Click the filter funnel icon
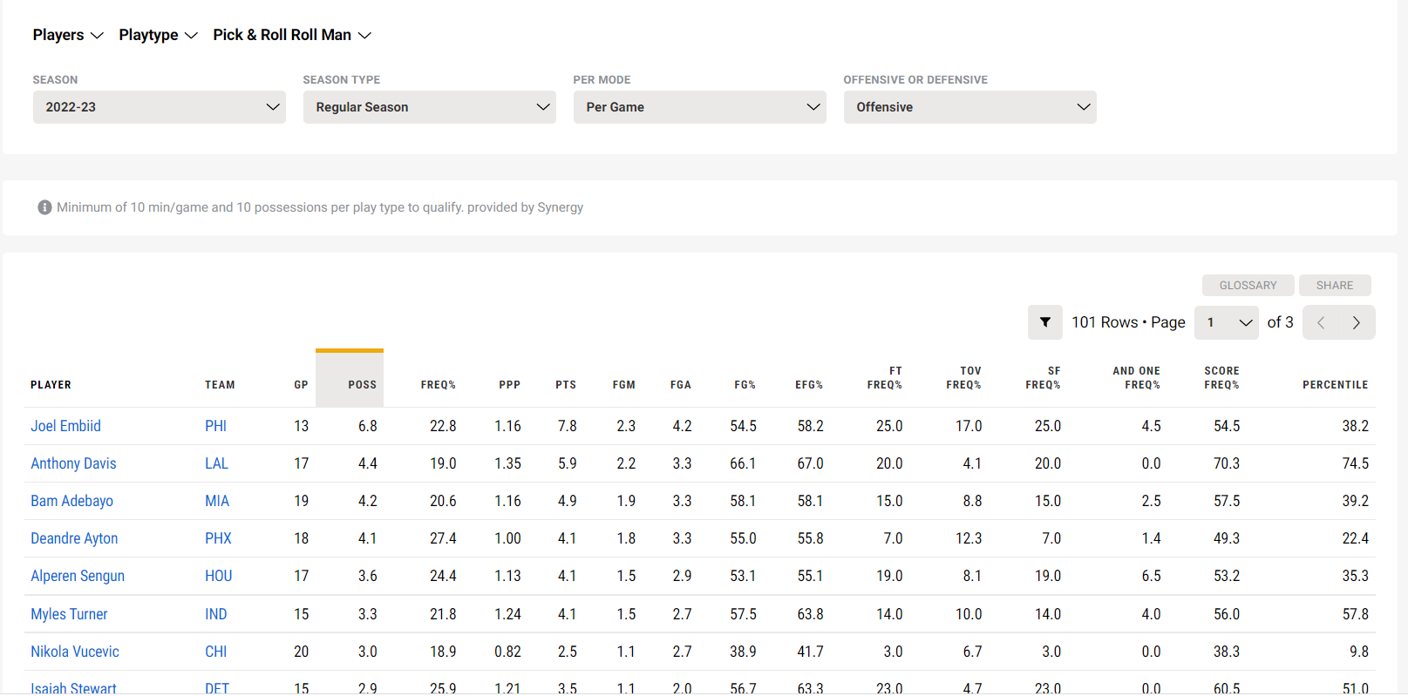This screenshot has width=1408, height=696. [x=1044, y=322]
